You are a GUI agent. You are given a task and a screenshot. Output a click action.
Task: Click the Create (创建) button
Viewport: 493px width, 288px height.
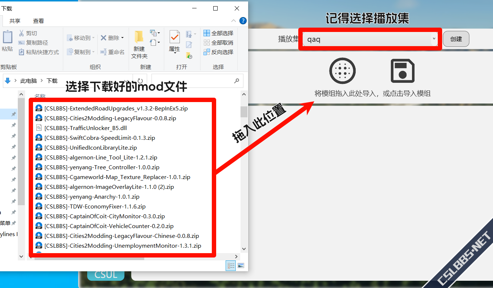[x=456, y=39]
